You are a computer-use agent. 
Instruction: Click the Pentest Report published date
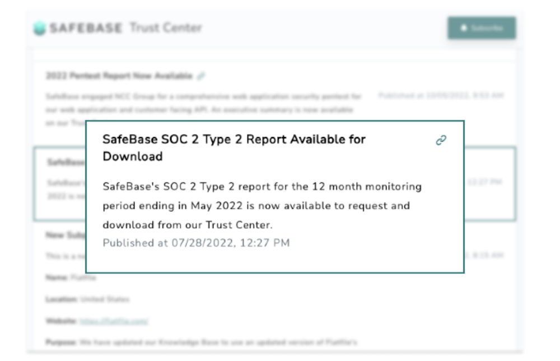click(441, 96)
